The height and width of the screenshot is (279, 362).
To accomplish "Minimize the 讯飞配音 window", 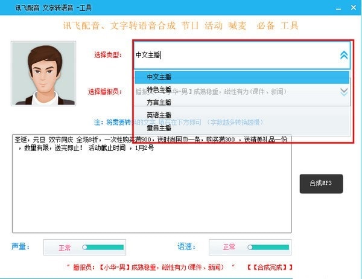I will point(338,8).
